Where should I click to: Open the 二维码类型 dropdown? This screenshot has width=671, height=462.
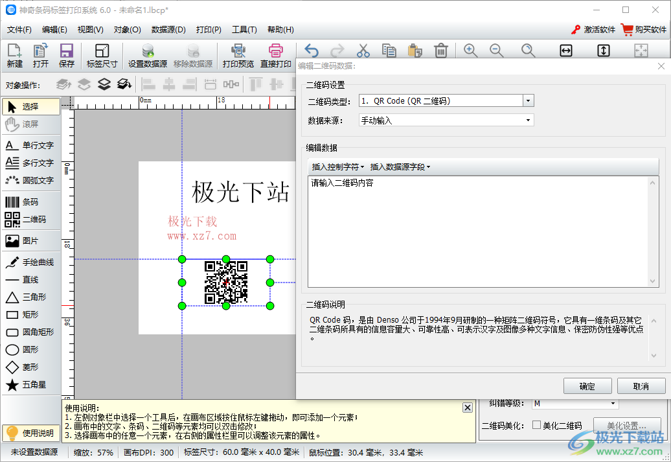point(528,100)
